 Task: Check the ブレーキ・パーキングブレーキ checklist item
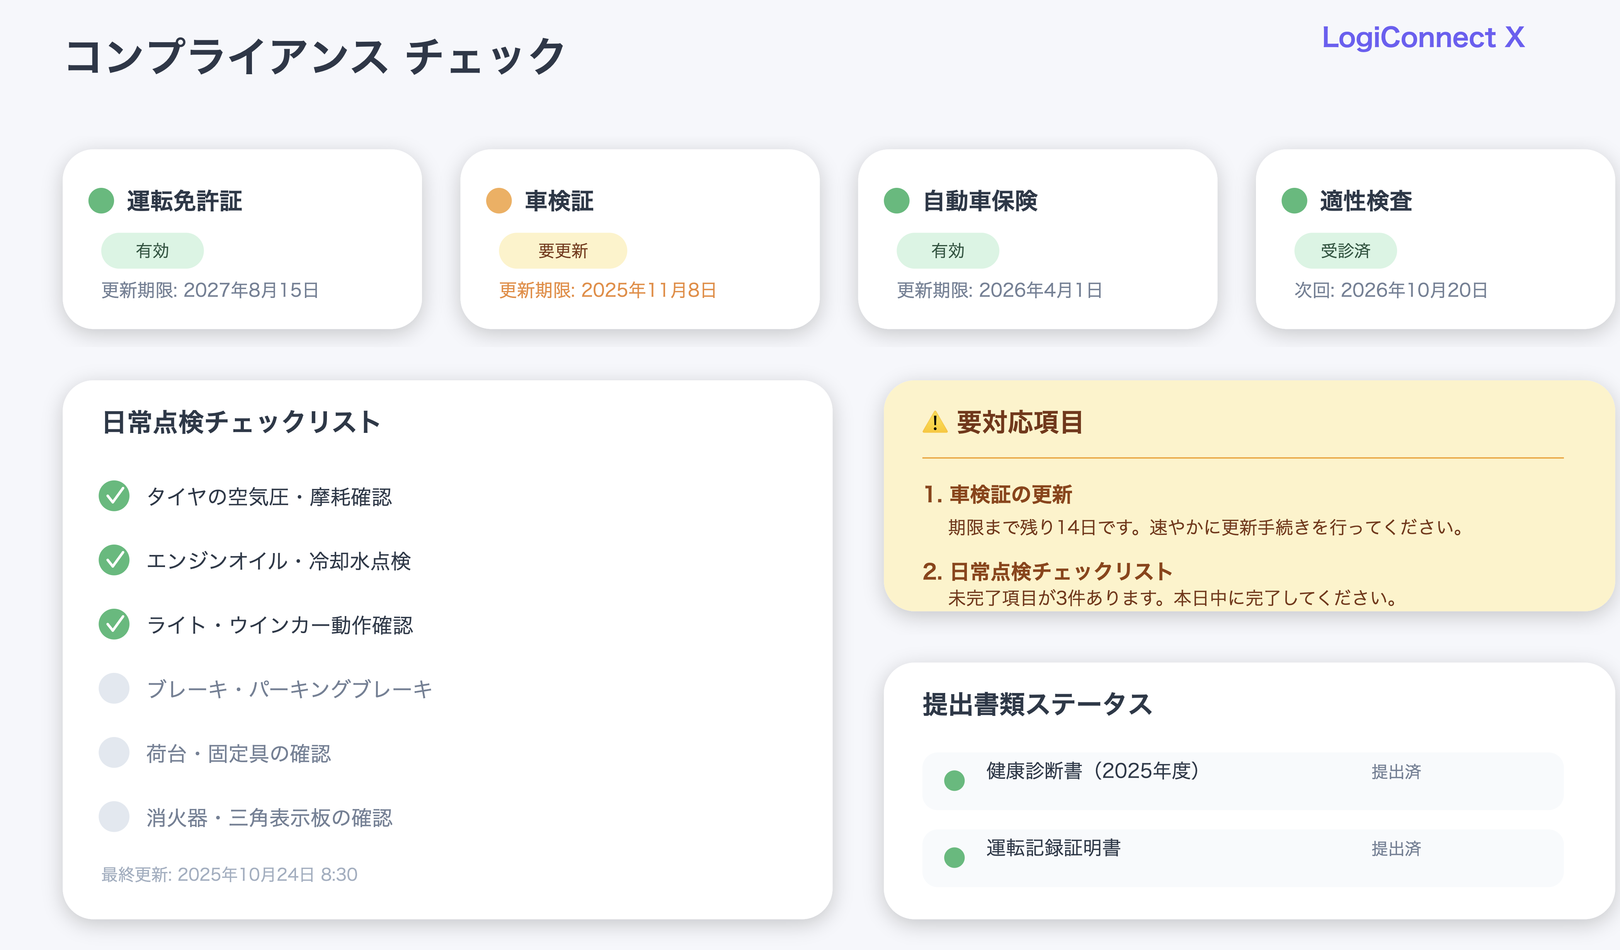click(114, 688)
